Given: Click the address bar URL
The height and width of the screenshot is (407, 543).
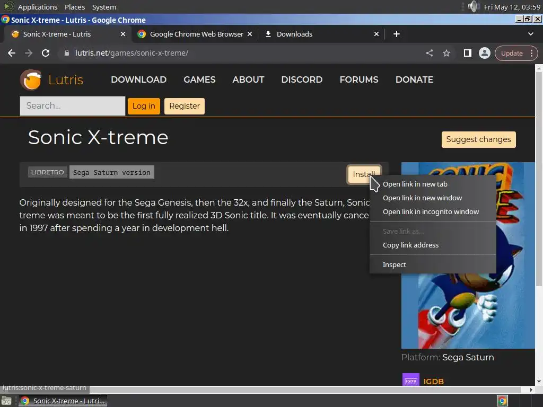Looking at the screenshot, I should click(132, 53).
